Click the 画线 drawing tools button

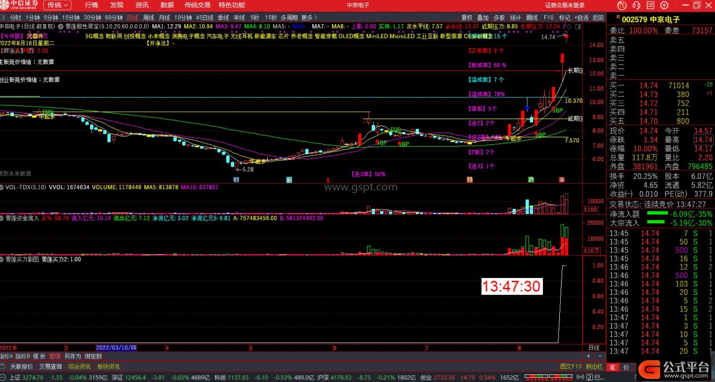[532, 18]
